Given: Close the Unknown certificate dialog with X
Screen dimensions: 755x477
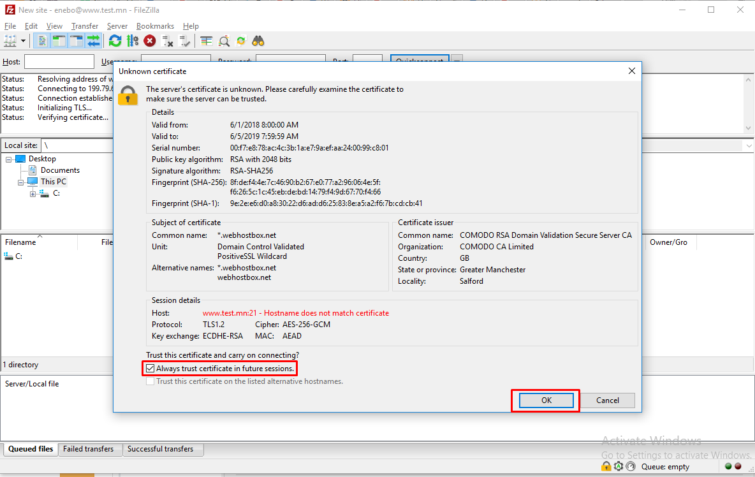Looking at the screenshot, I should point(632,71).
